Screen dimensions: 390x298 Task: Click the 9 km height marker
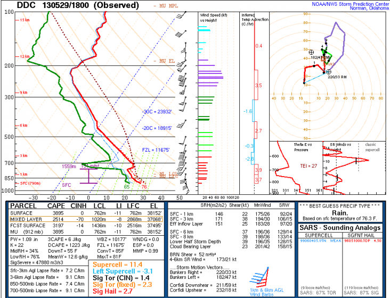(x=22, y=93)
